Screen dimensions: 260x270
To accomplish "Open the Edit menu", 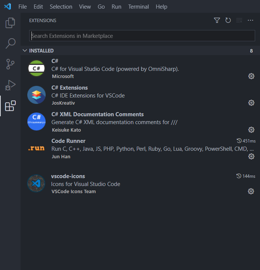I will pyautogui.click(x=38, y=7).
